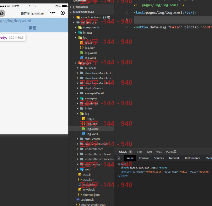Image resolution: width=212 pixels, height=206 pixels.
Task: Click the 云开发 QuickStart title in simulator
Action: (32, 14)
